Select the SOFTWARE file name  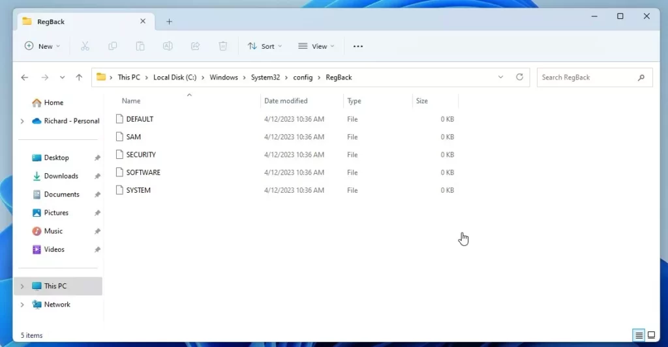(143, 173)
